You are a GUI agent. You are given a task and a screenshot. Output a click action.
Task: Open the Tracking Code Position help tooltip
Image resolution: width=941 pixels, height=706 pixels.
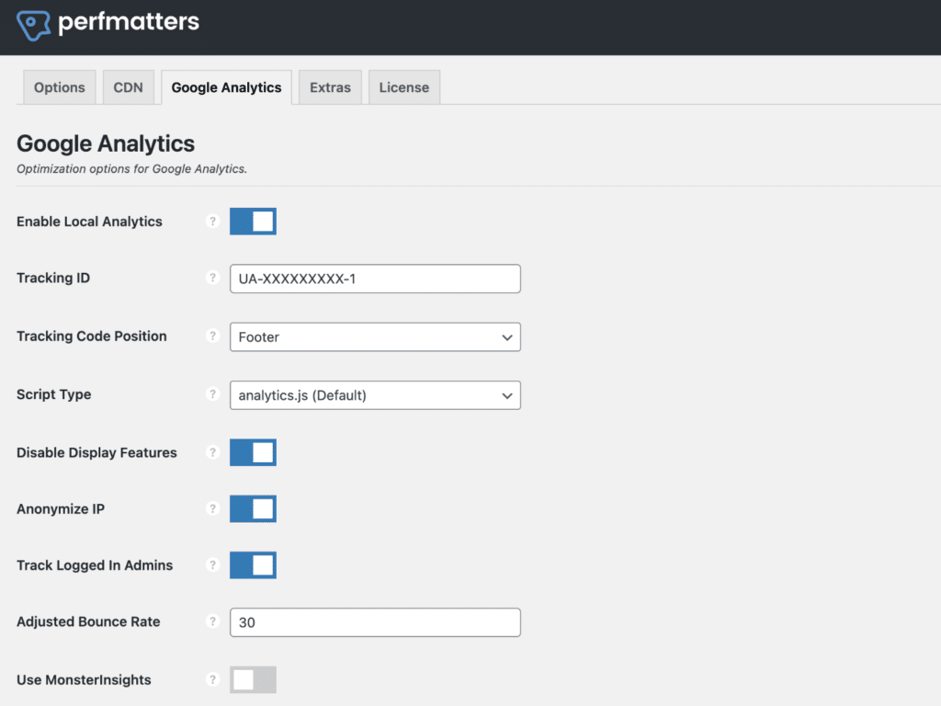coord(212,336)
